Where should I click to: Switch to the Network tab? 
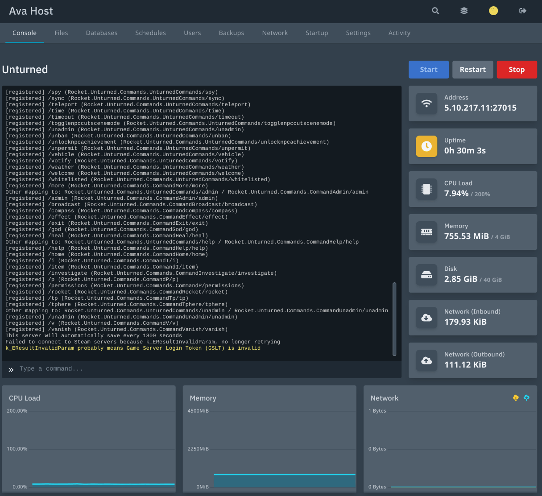click(275, 33)
